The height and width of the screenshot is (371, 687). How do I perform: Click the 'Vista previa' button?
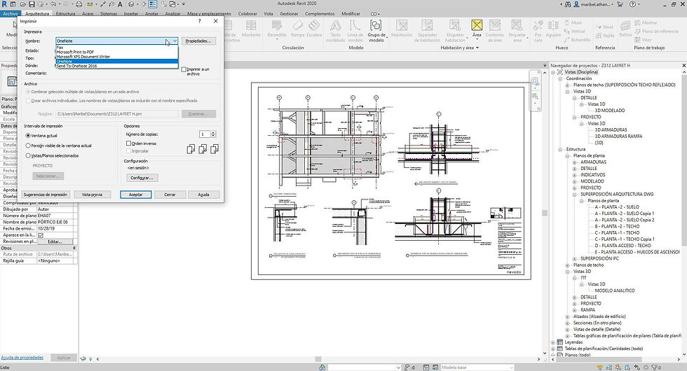(x=92, y=195)
